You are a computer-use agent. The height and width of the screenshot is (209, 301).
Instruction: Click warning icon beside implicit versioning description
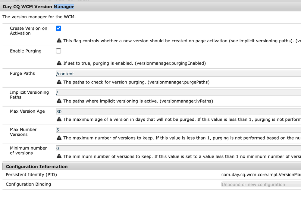coord(59,101)
